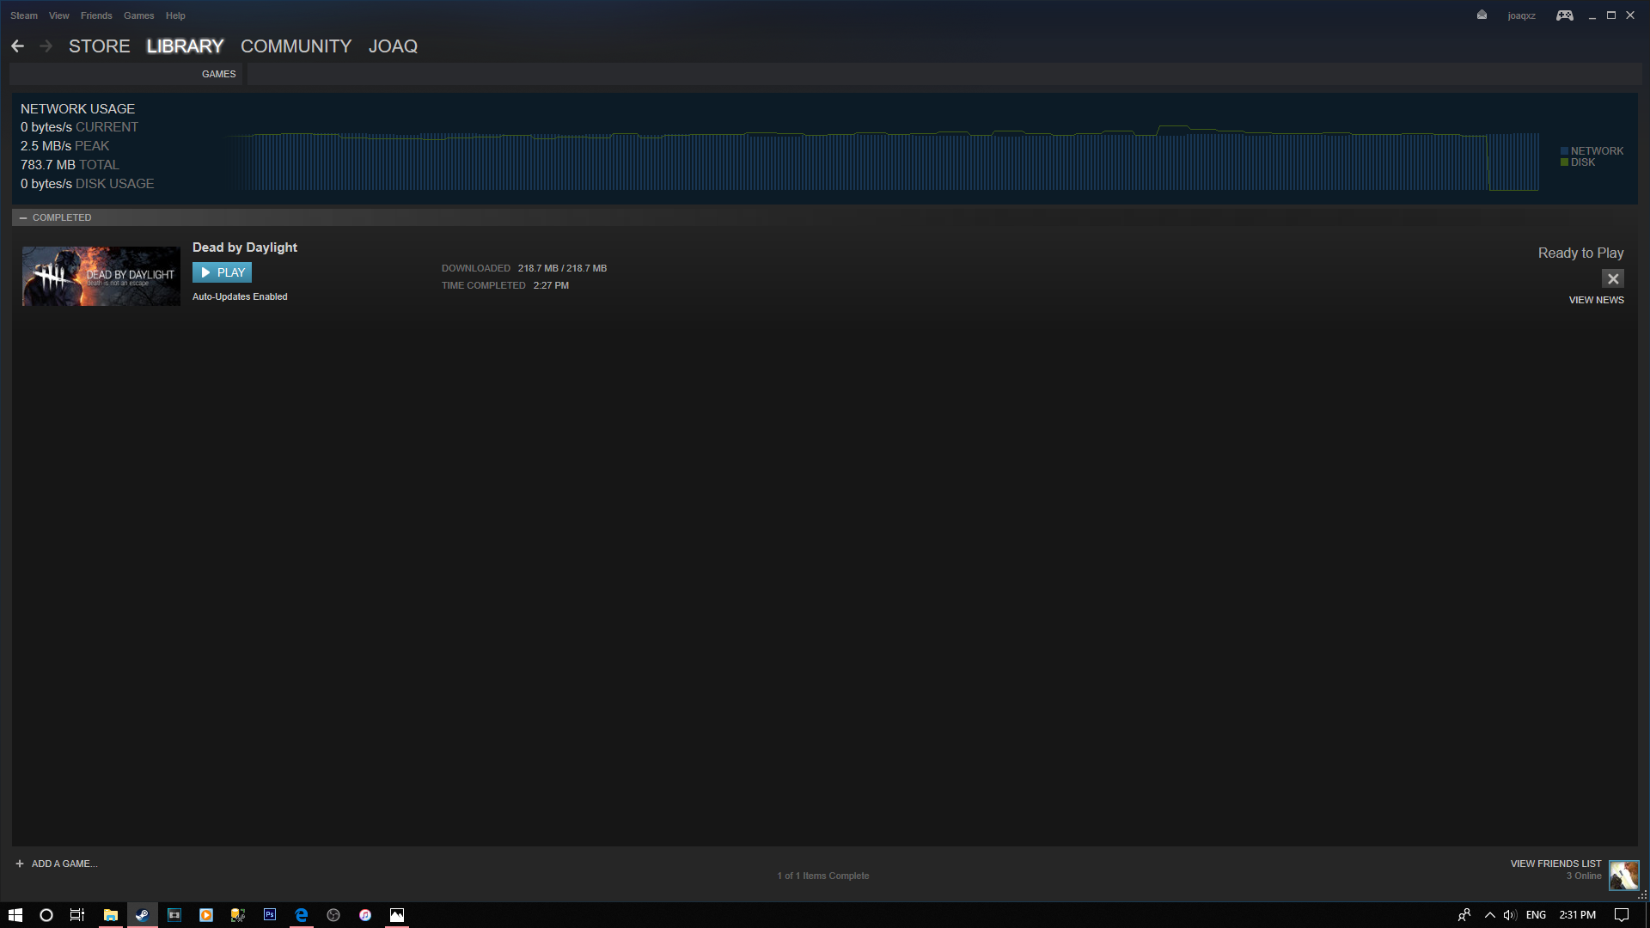Open the Games menu
The height and width of the screenshot is (928, 1650).
(x=138, y=15)
